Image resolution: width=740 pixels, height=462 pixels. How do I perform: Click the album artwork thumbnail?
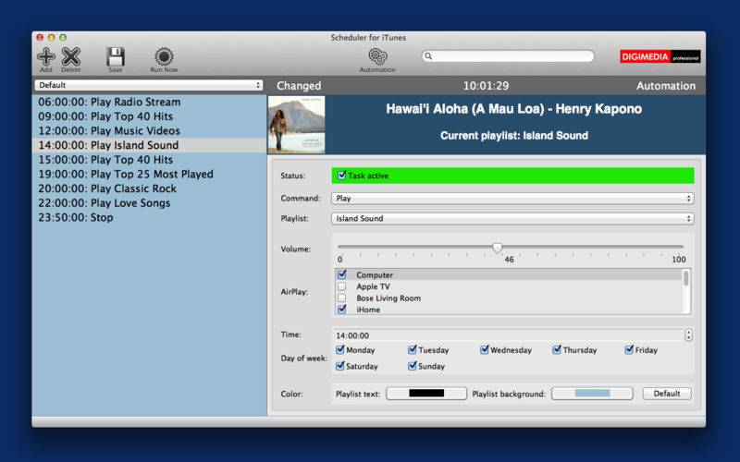(296, 125)
